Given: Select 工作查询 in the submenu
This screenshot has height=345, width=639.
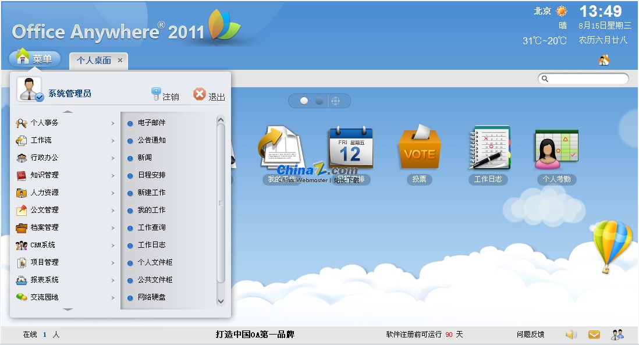Looking at the screenshot, I should [151, 227].
